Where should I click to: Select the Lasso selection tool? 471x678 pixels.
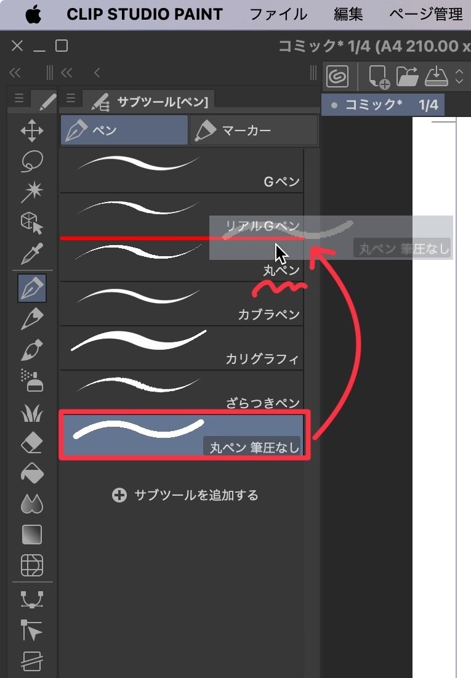coord(32,161)
